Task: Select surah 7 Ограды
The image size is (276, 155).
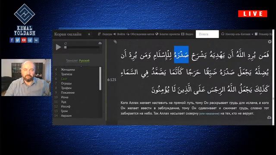Action: tap(66, 83)
